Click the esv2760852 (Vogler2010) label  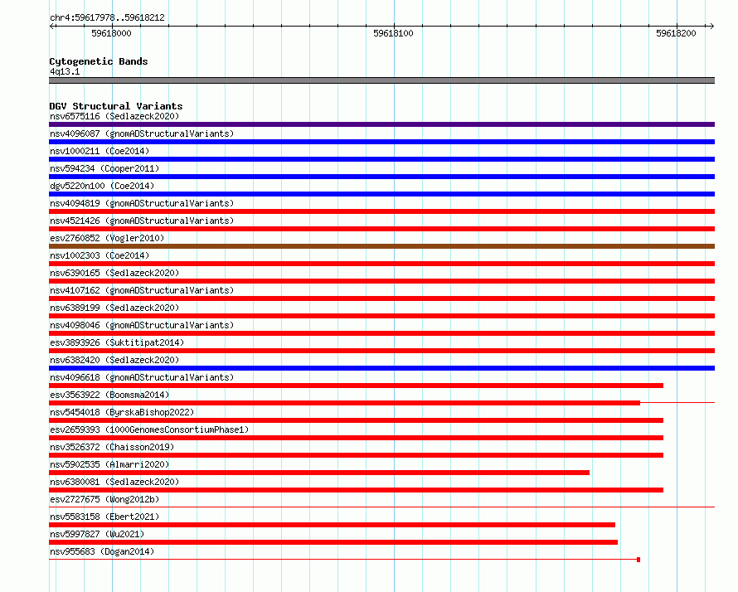107,238
